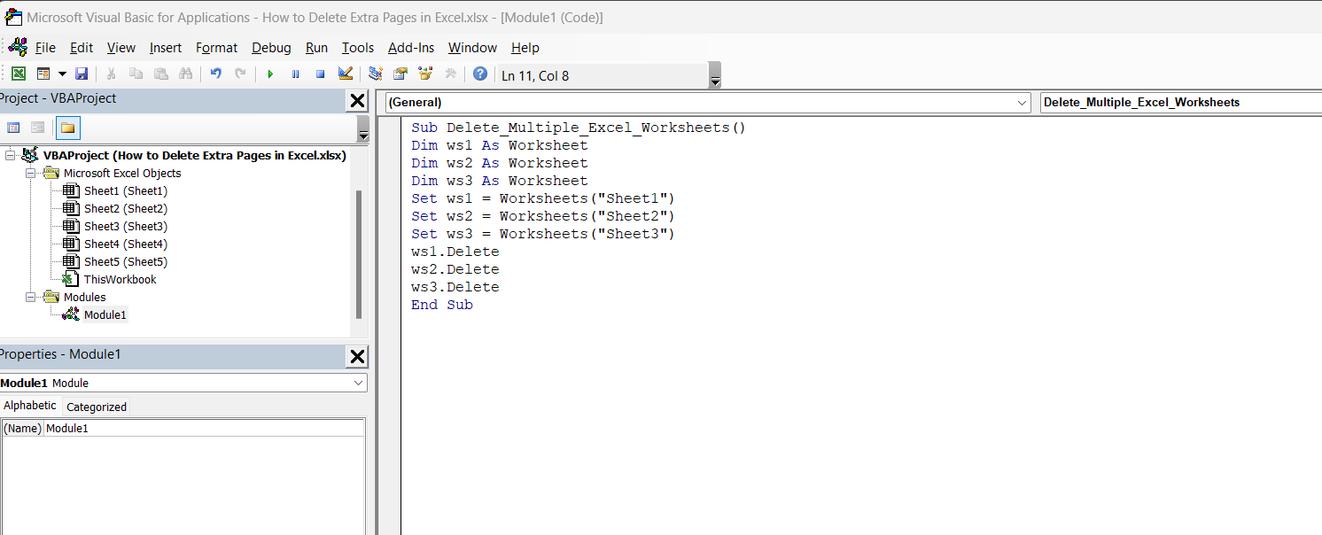This screenshot has height=535, width=1322.
Task: Click the VBA application icon beside File
Action: [x=17, y=47]
